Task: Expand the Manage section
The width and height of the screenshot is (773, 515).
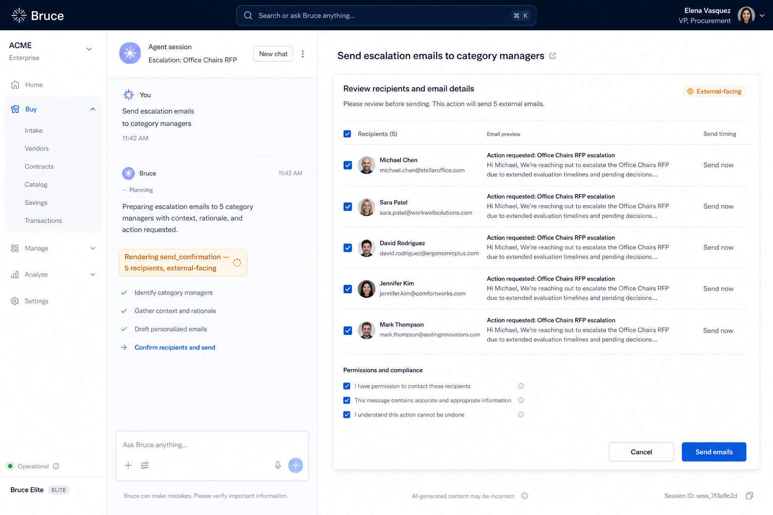Action: [93, 248]
